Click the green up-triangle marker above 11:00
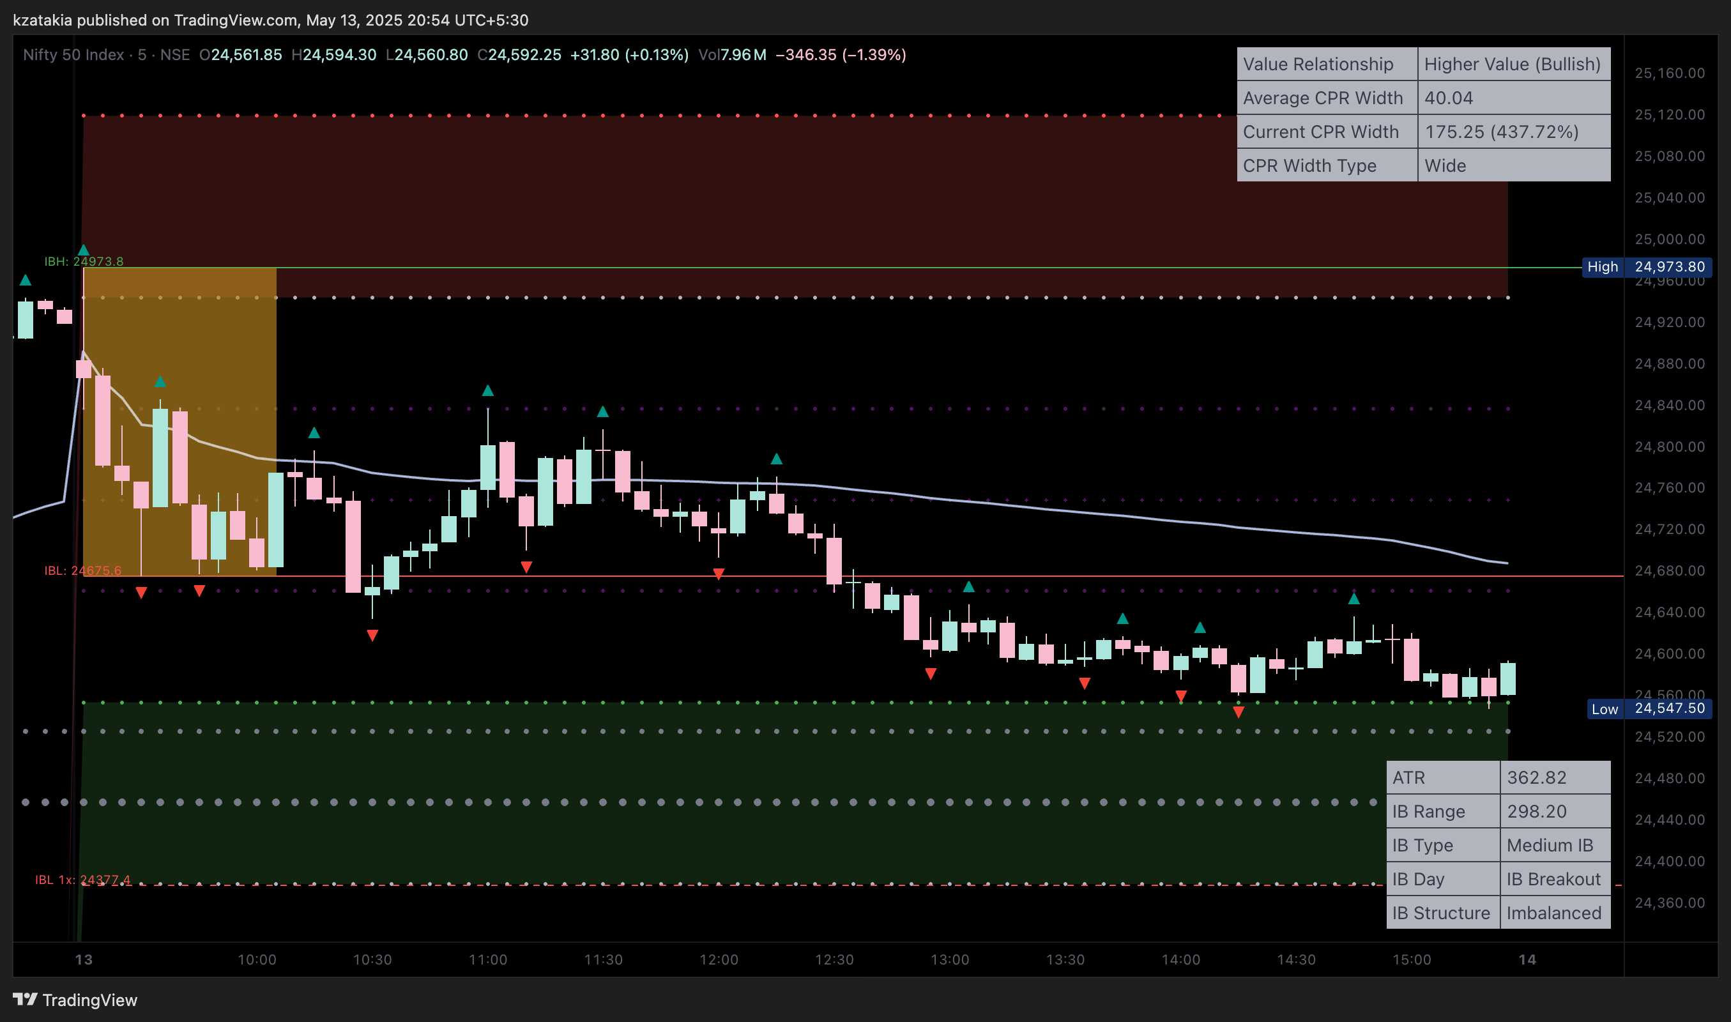 [x=487, y=390]
